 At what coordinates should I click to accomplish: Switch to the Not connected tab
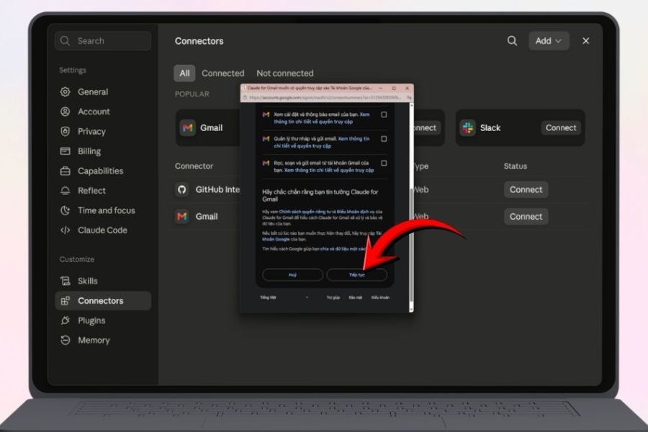click(284, 73)
